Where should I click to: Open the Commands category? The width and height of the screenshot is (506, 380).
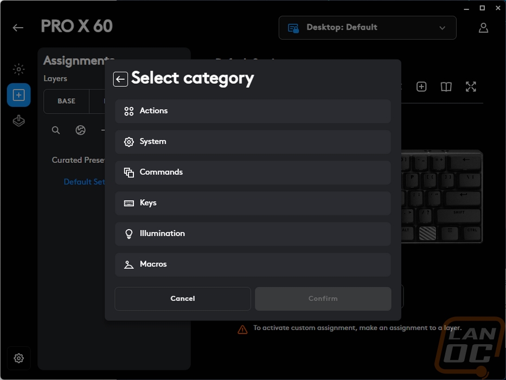pyautogui.click(x=253, y=172)
